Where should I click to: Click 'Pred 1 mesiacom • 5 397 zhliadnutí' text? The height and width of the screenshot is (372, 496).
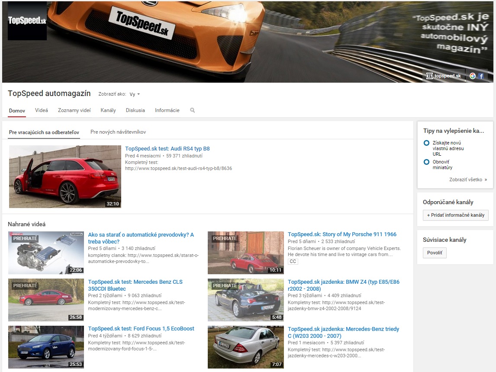point(326,343)
